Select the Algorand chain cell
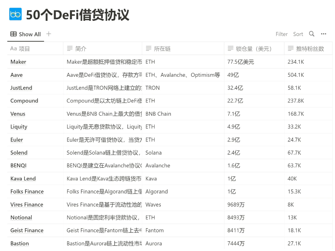Image resolution: width=335 pixels, height=251 pixels. (x=183, y=192)
